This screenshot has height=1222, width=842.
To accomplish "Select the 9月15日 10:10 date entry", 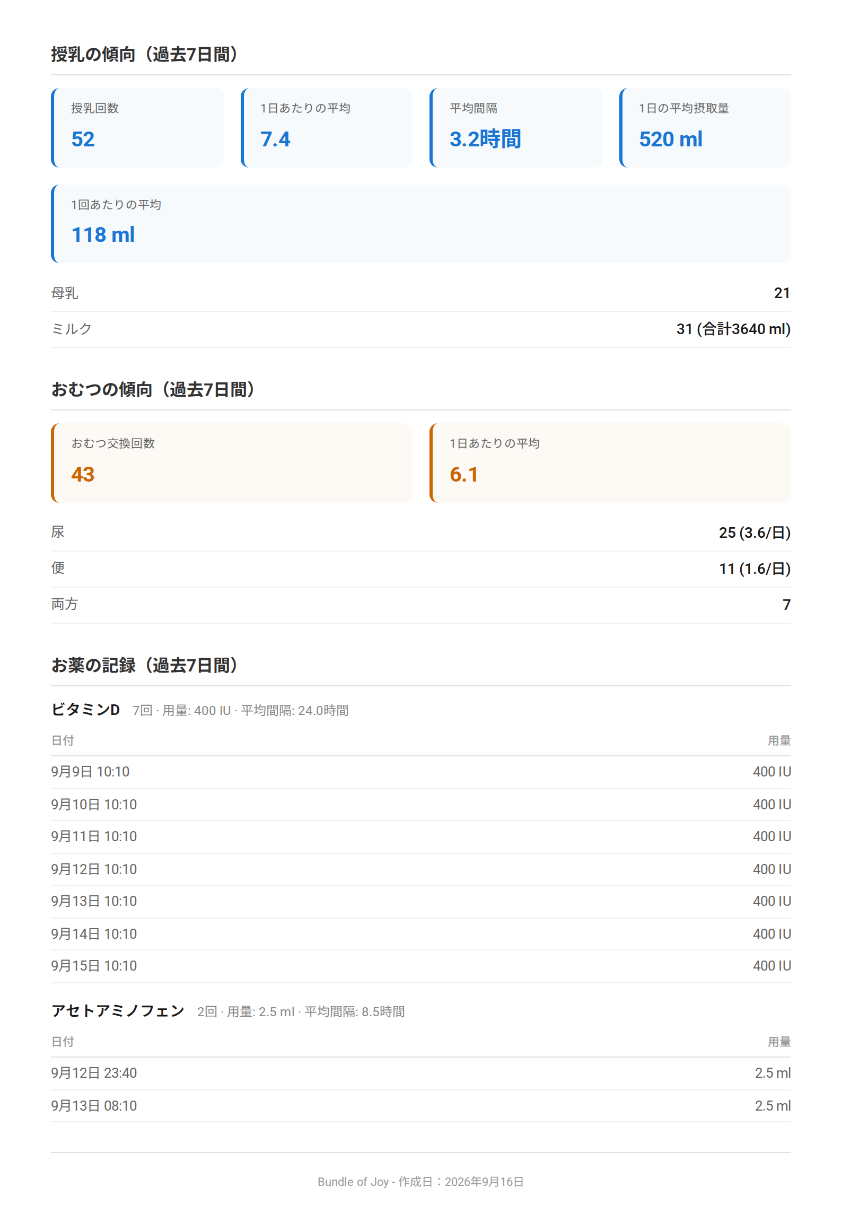I will (94, 966).
